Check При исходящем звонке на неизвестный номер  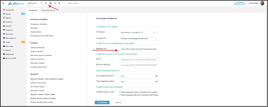click(120, 95)
